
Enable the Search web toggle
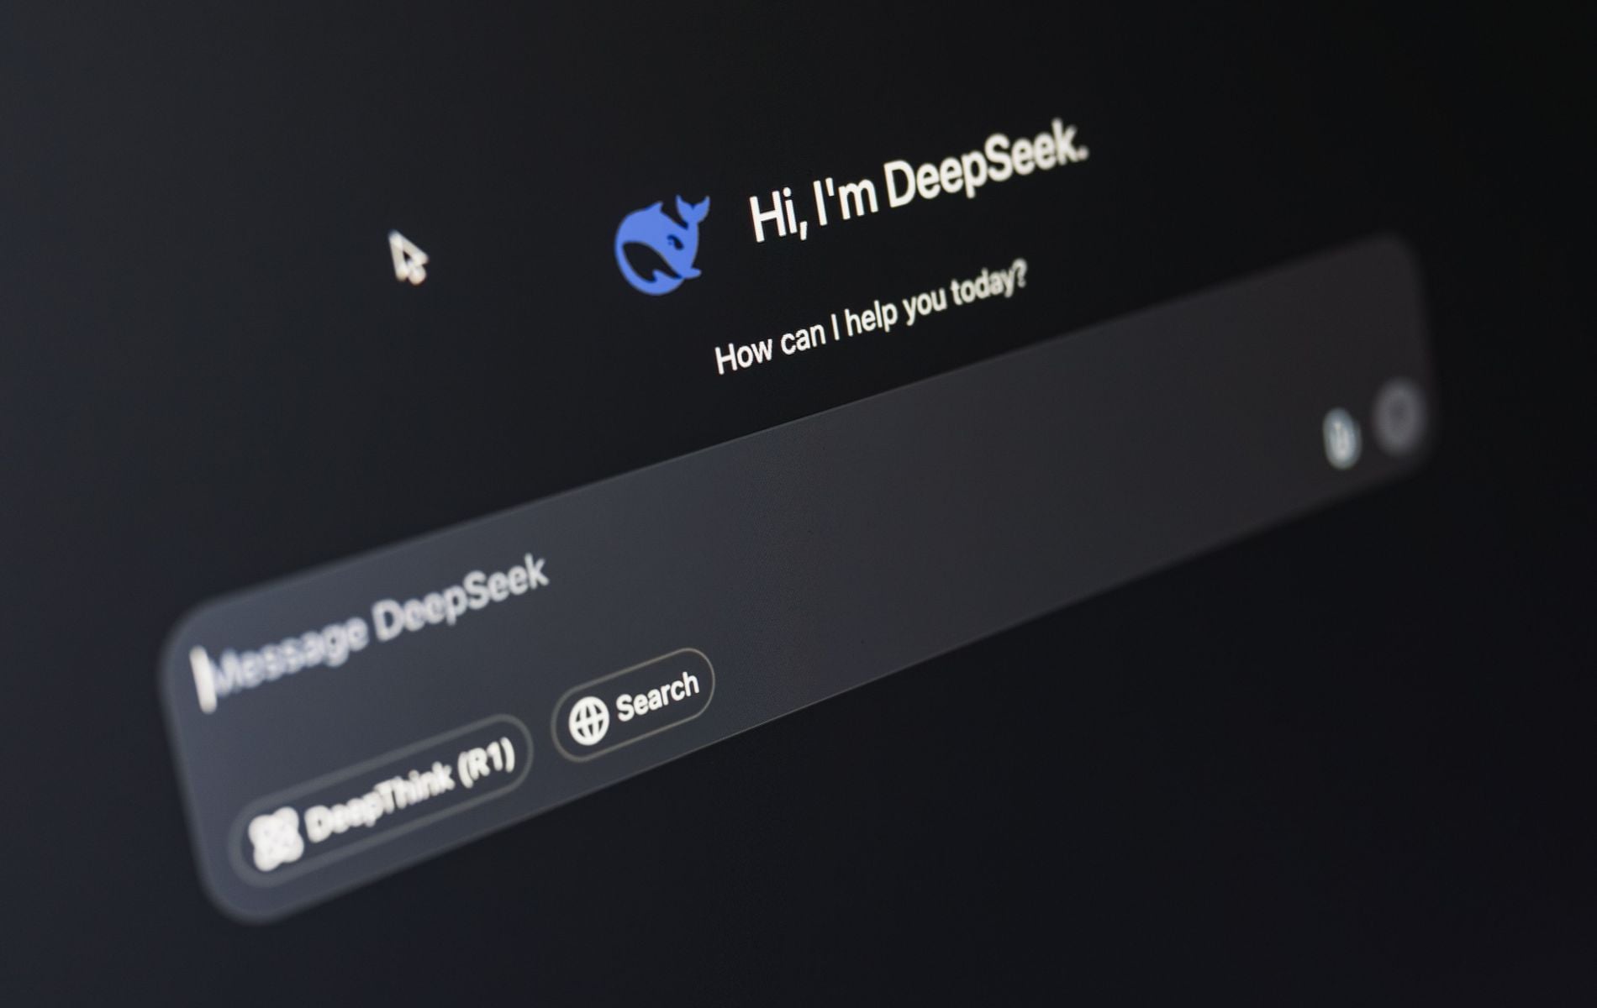pos(633,706)
